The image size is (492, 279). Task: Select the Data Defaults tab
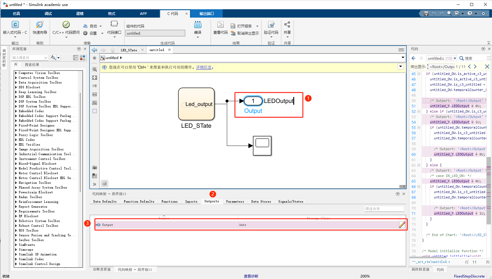(105, 201)
